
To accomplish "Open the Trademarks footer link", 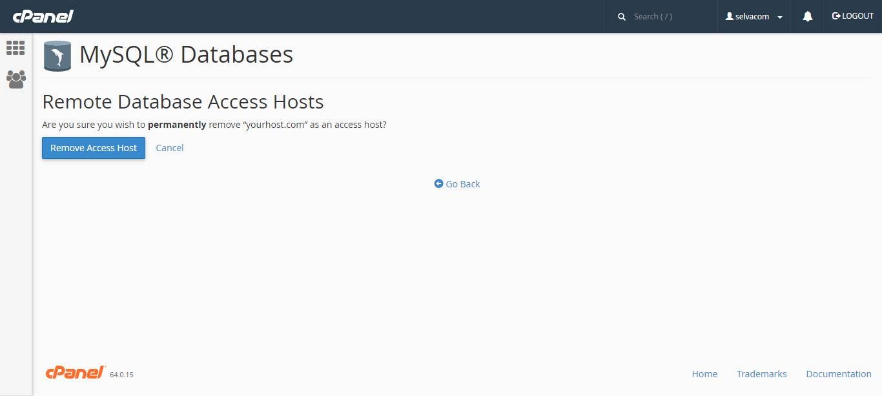I will 761,374.
